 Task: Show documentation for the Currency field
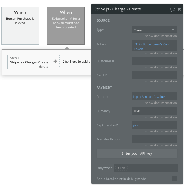(161, 117)
